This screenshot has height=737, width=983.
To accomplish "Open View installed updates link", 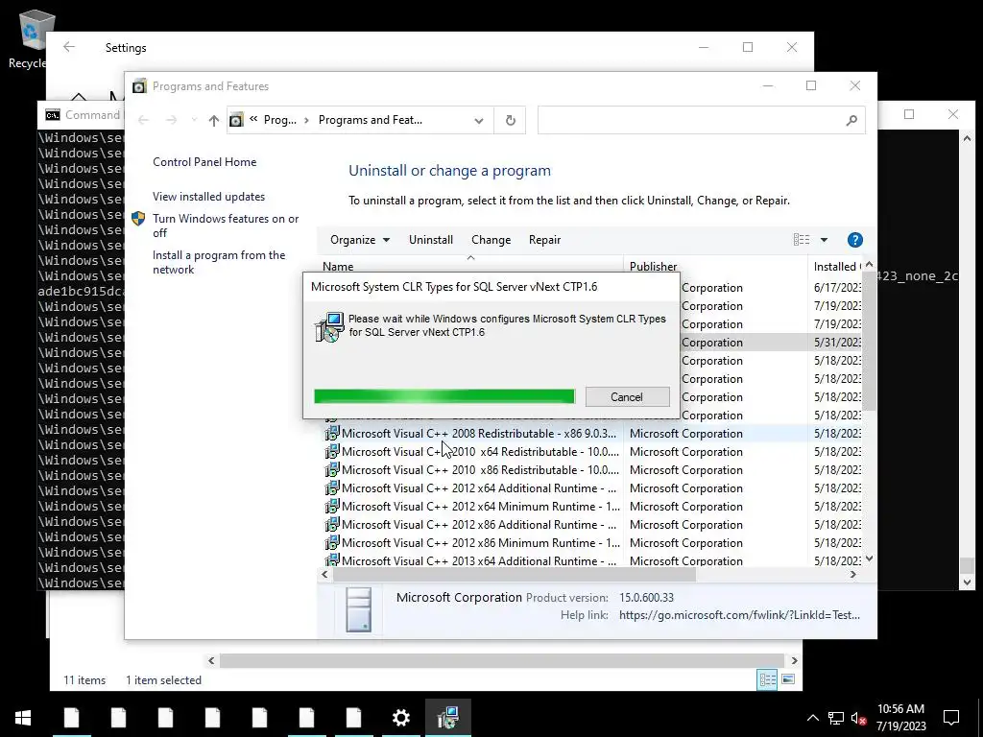I will point(208,196).
